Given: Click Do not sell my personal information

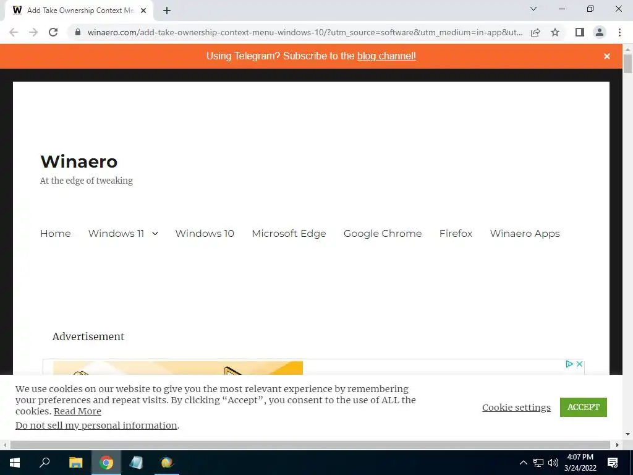Looking at the screenshot, I should (96, 426).
